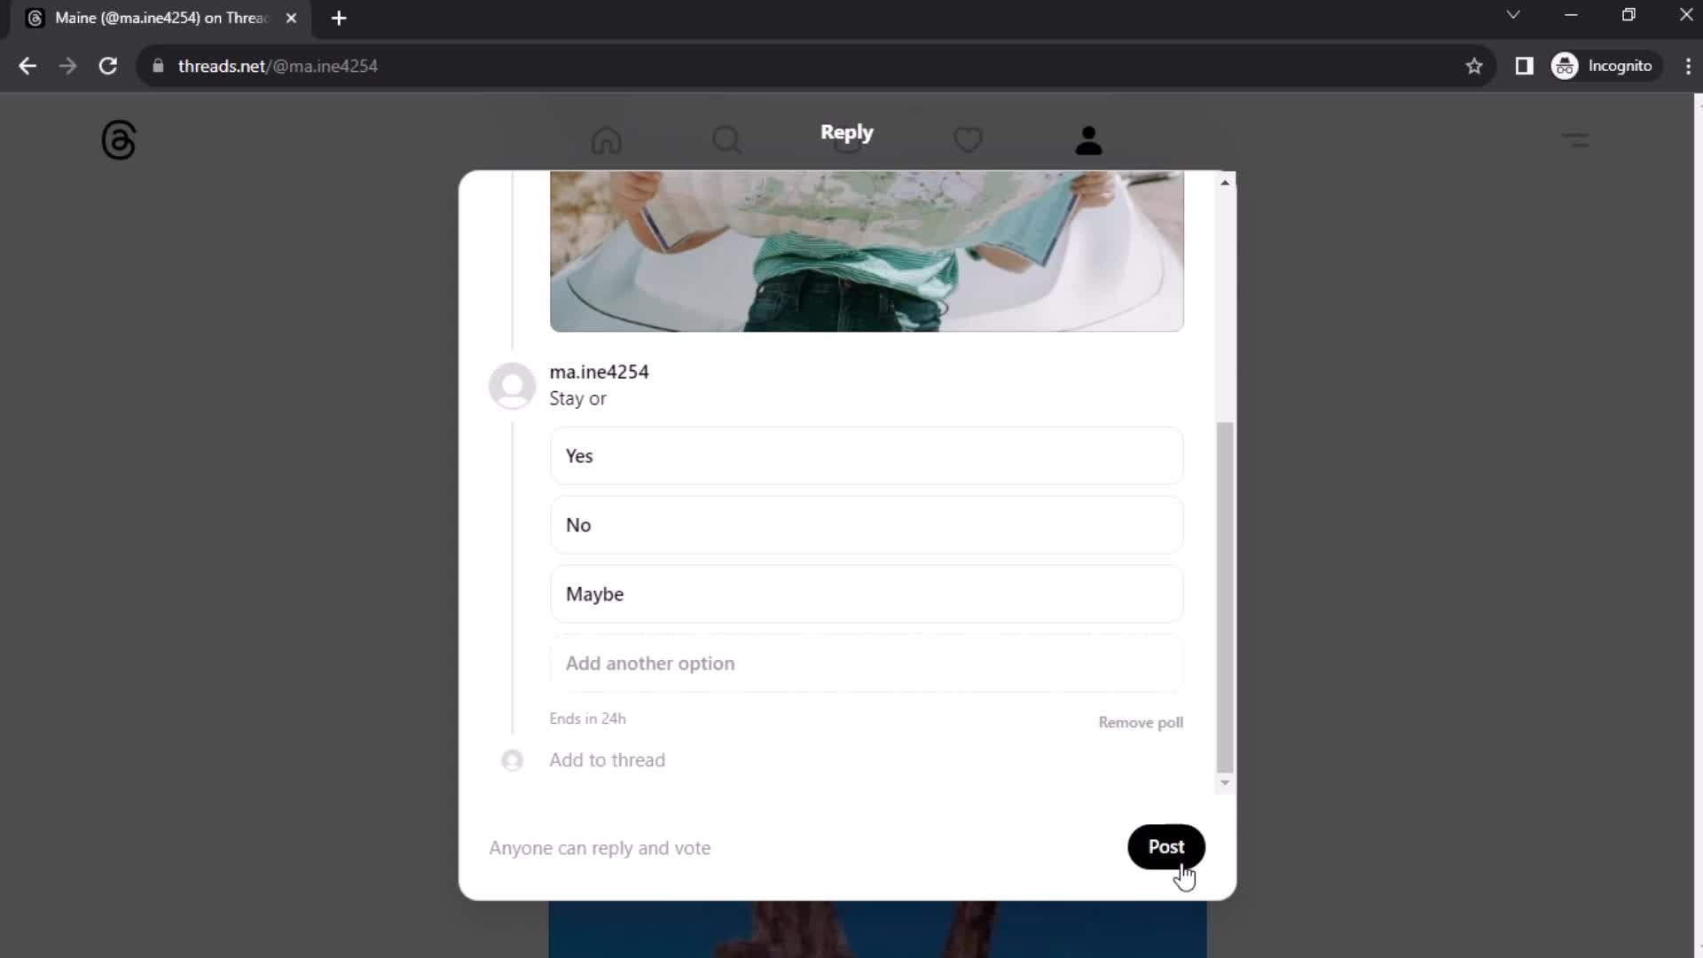Click the user photo thumbnail at top
Screen dimensions: 1703x958
tap(511, 384)
